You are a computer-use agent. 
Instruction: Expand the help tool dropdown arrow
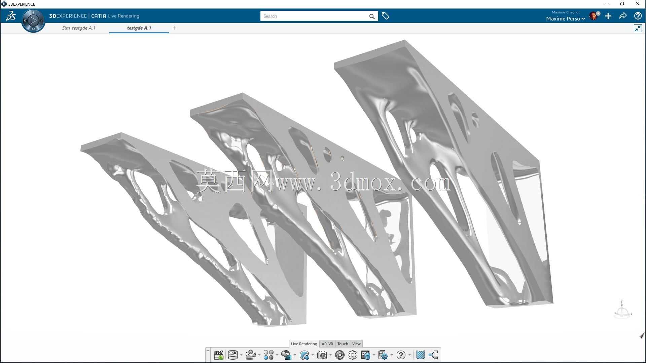[x=409, y=355]
